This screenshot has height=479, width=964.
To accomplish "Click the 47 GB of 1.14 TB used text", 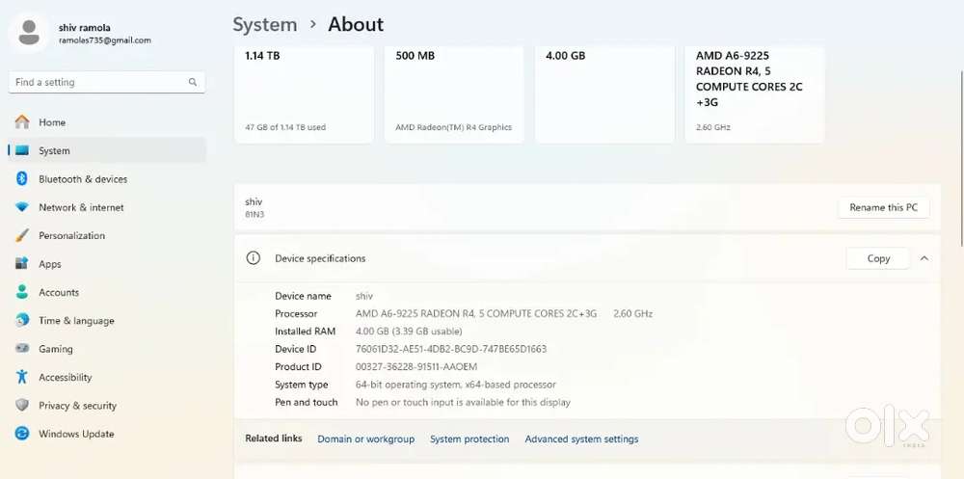I will [285, 127].
